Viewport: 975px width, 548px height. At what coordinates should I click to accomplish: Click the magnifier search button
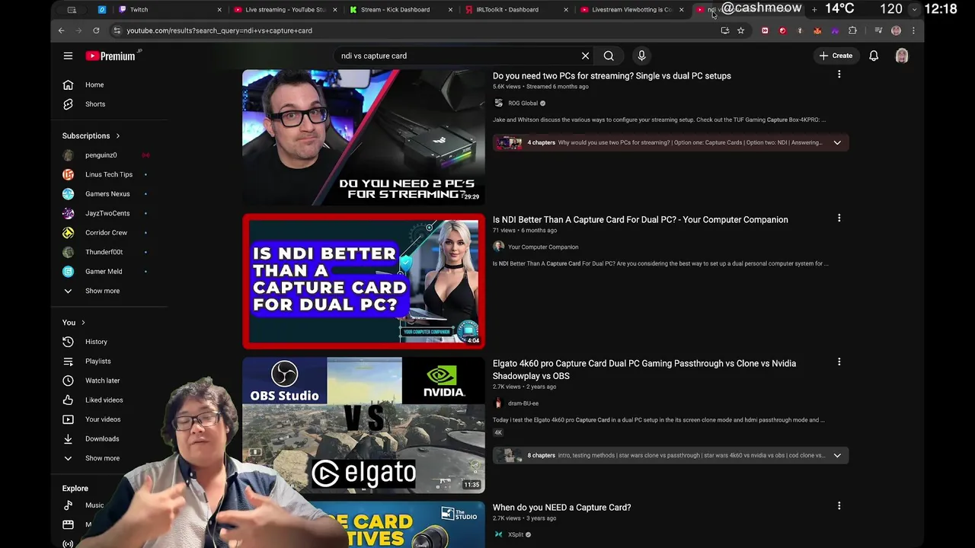pyautogui.click(x=609, y=56)
